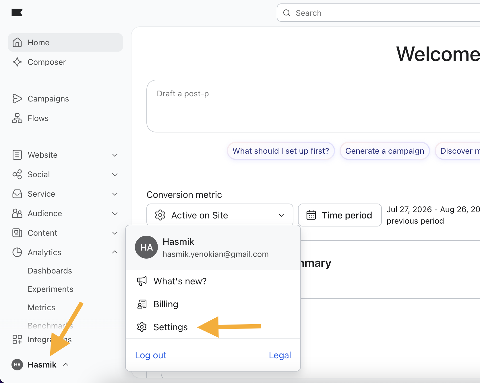This screenshot has width=480, height=383.
Task: Open the Active on Site dropdown
Action: pos(220,215)
